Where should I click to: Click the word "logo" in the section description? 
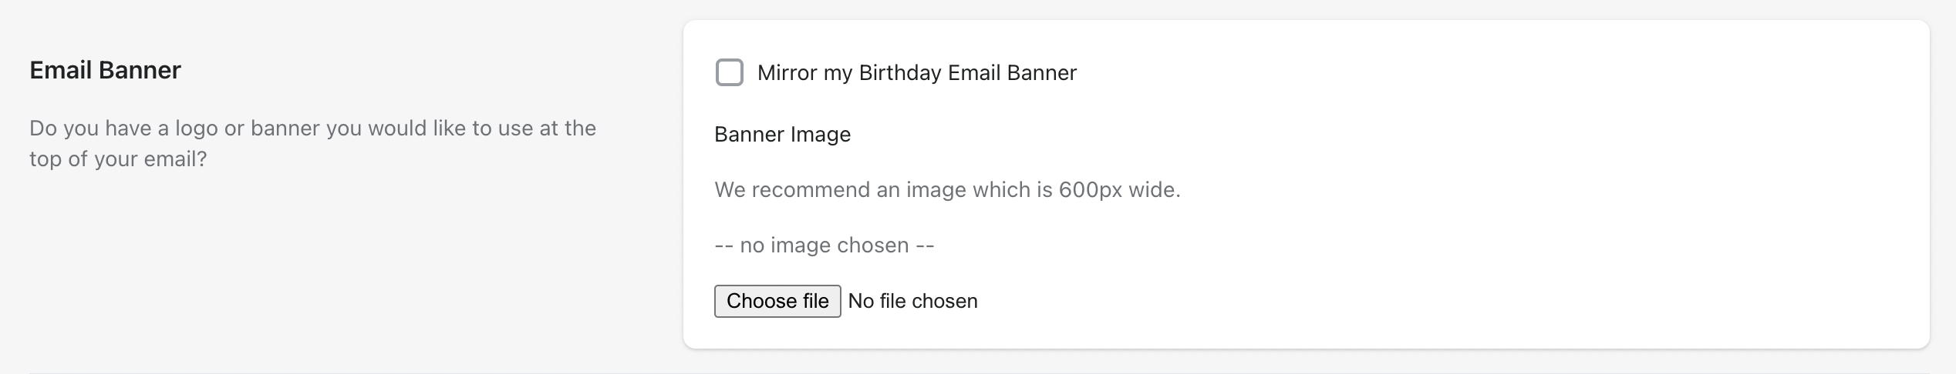[x=197, y=128]
